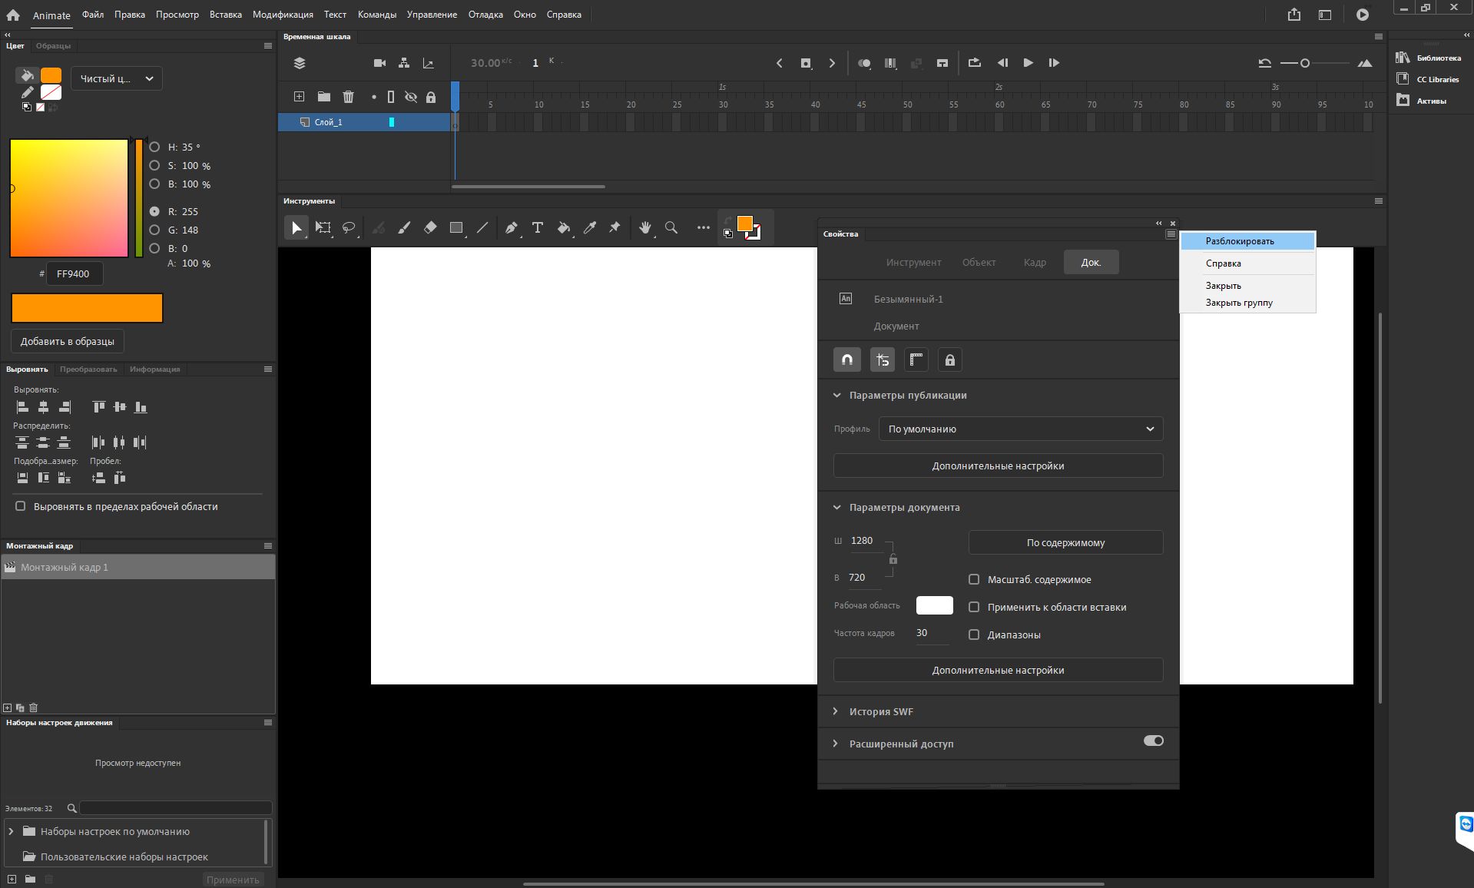
Task: Click the Paint Bucket tool
Action: (563, 227)
